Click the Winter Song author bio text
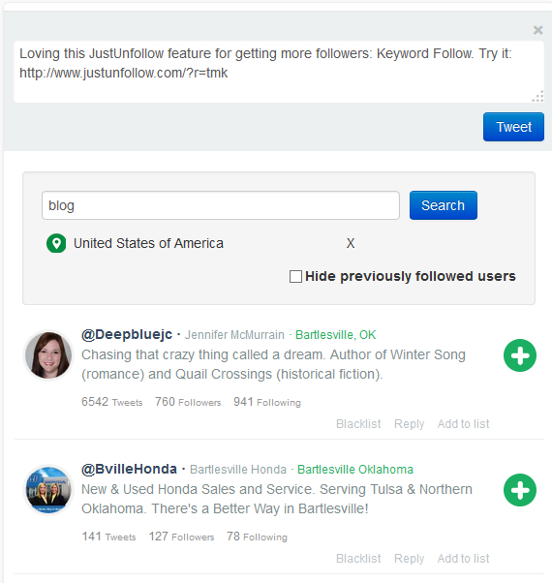The width and height of the screenshot is (552, 583). click(273, 364)
